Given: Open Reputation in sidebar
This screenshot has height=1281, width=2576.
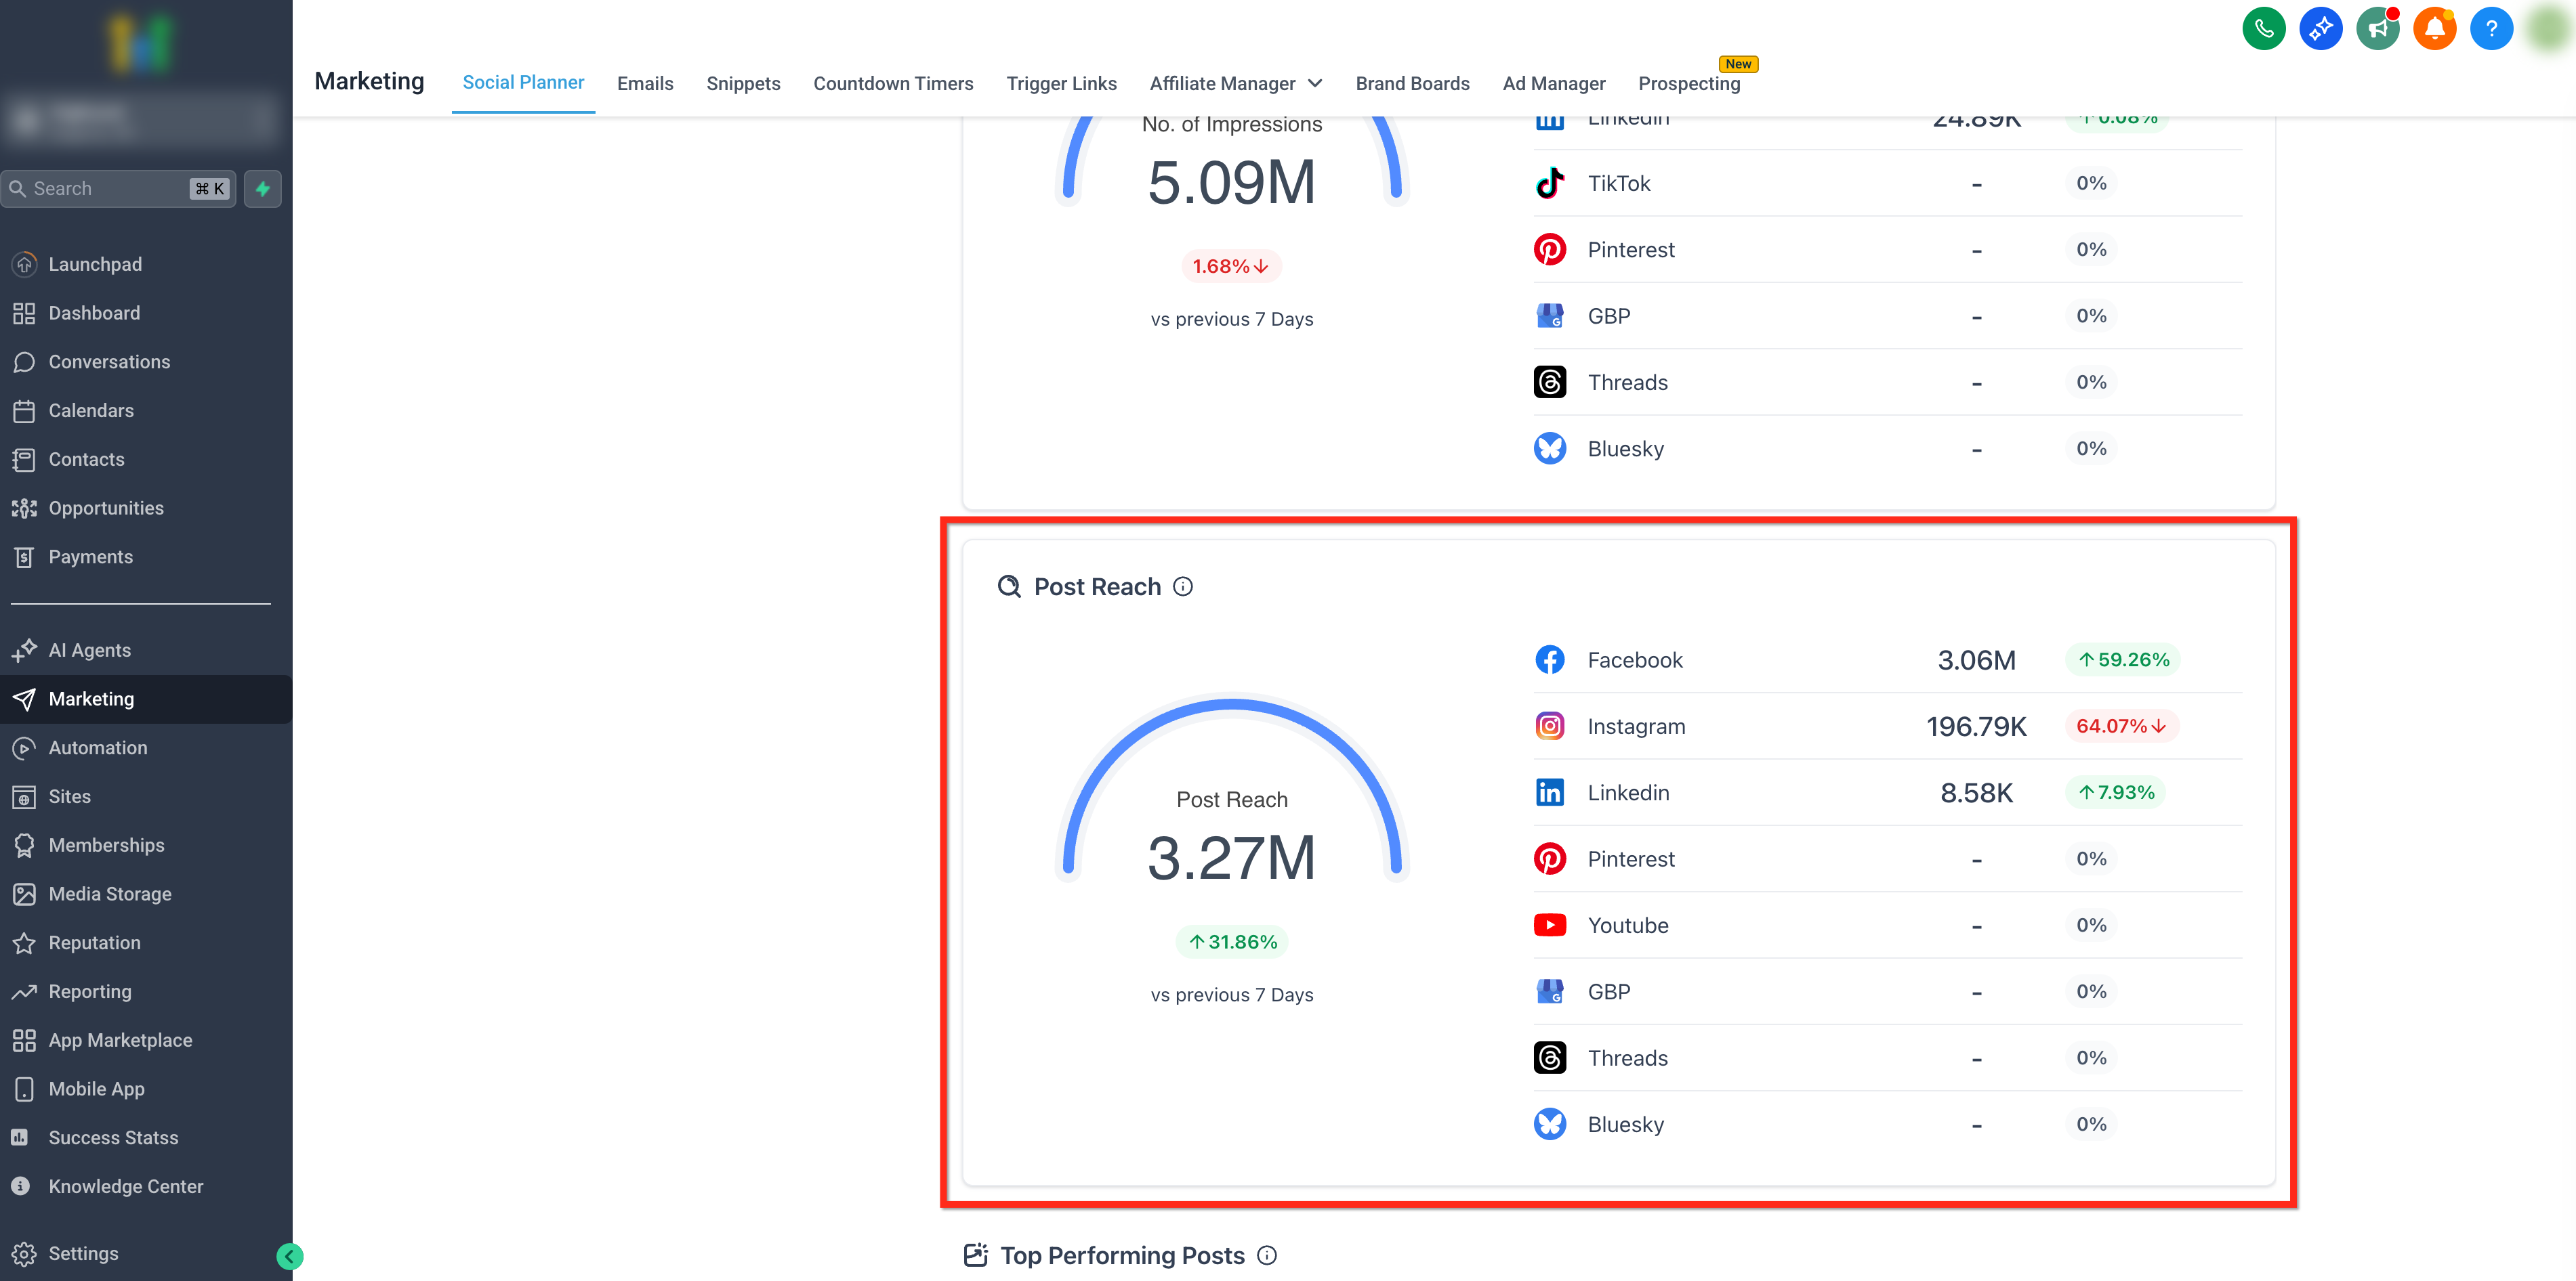Looking at the screenshot, I should click(146, 943).
